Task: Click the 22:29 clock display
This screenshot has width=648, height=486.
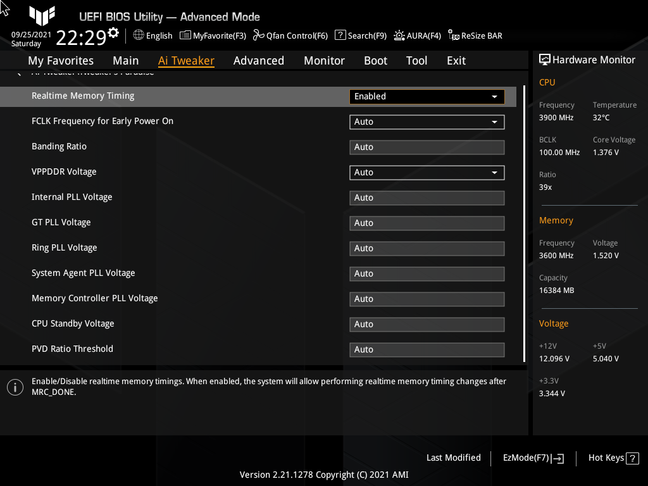Action: [81, 37]
